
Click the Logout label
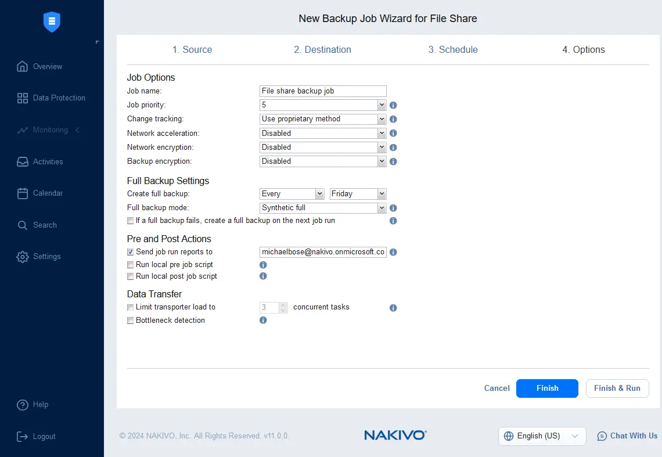coord(44,436)
